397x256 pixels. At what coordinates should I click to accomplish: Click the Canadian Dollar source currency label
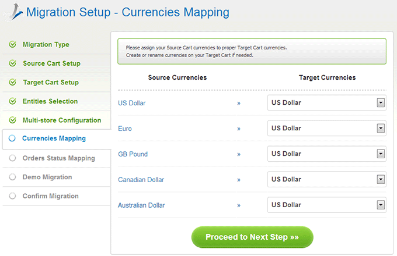tap(141, 180)
